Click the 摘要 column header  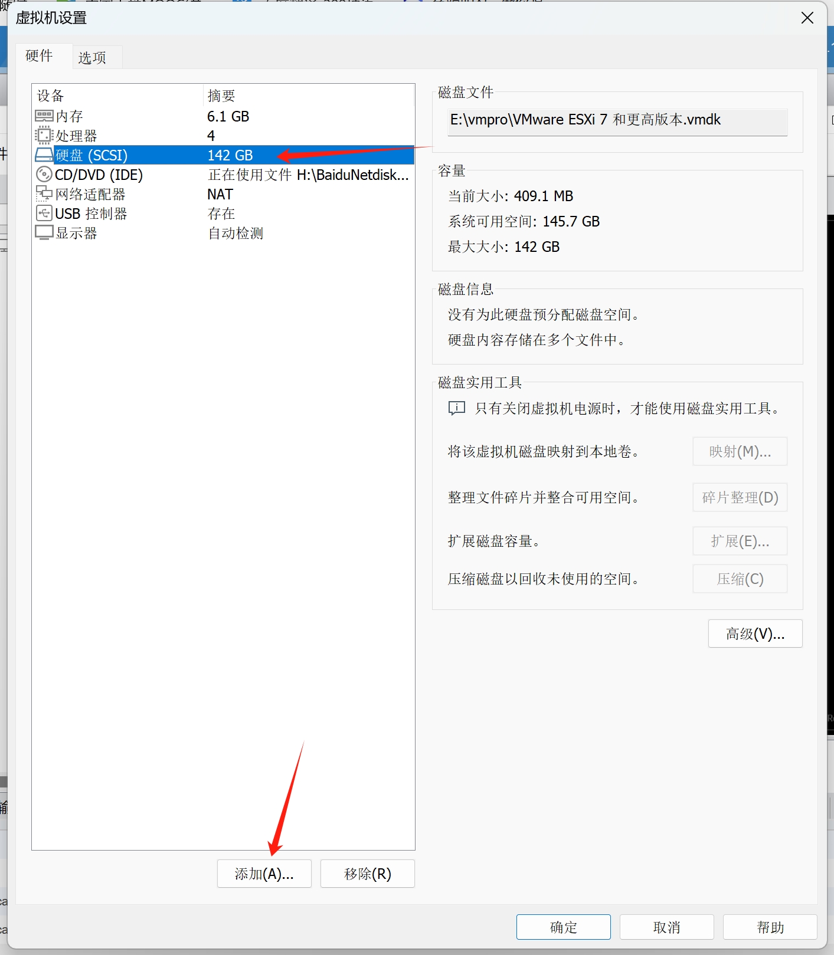(x=222, y=96)
